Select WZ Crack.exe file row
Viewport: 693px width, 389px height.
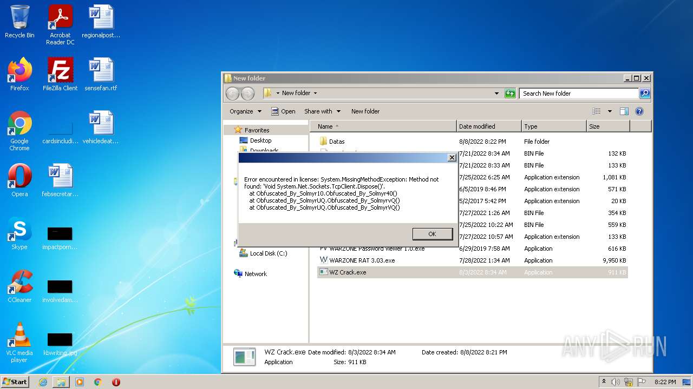click(x=472, y=272)
